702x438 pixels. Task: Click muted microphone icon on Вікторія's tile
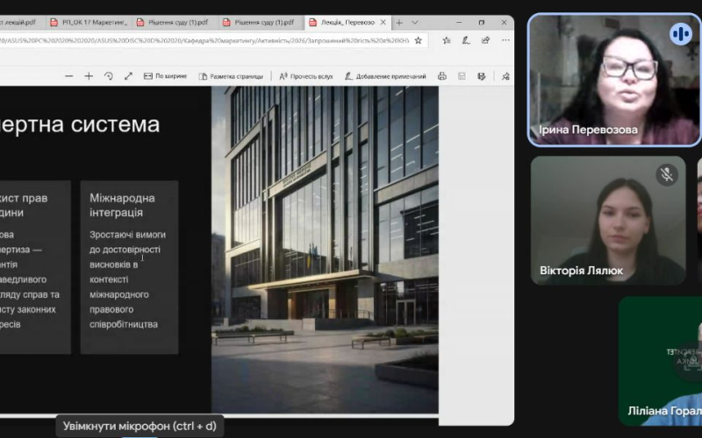point(666,174)
